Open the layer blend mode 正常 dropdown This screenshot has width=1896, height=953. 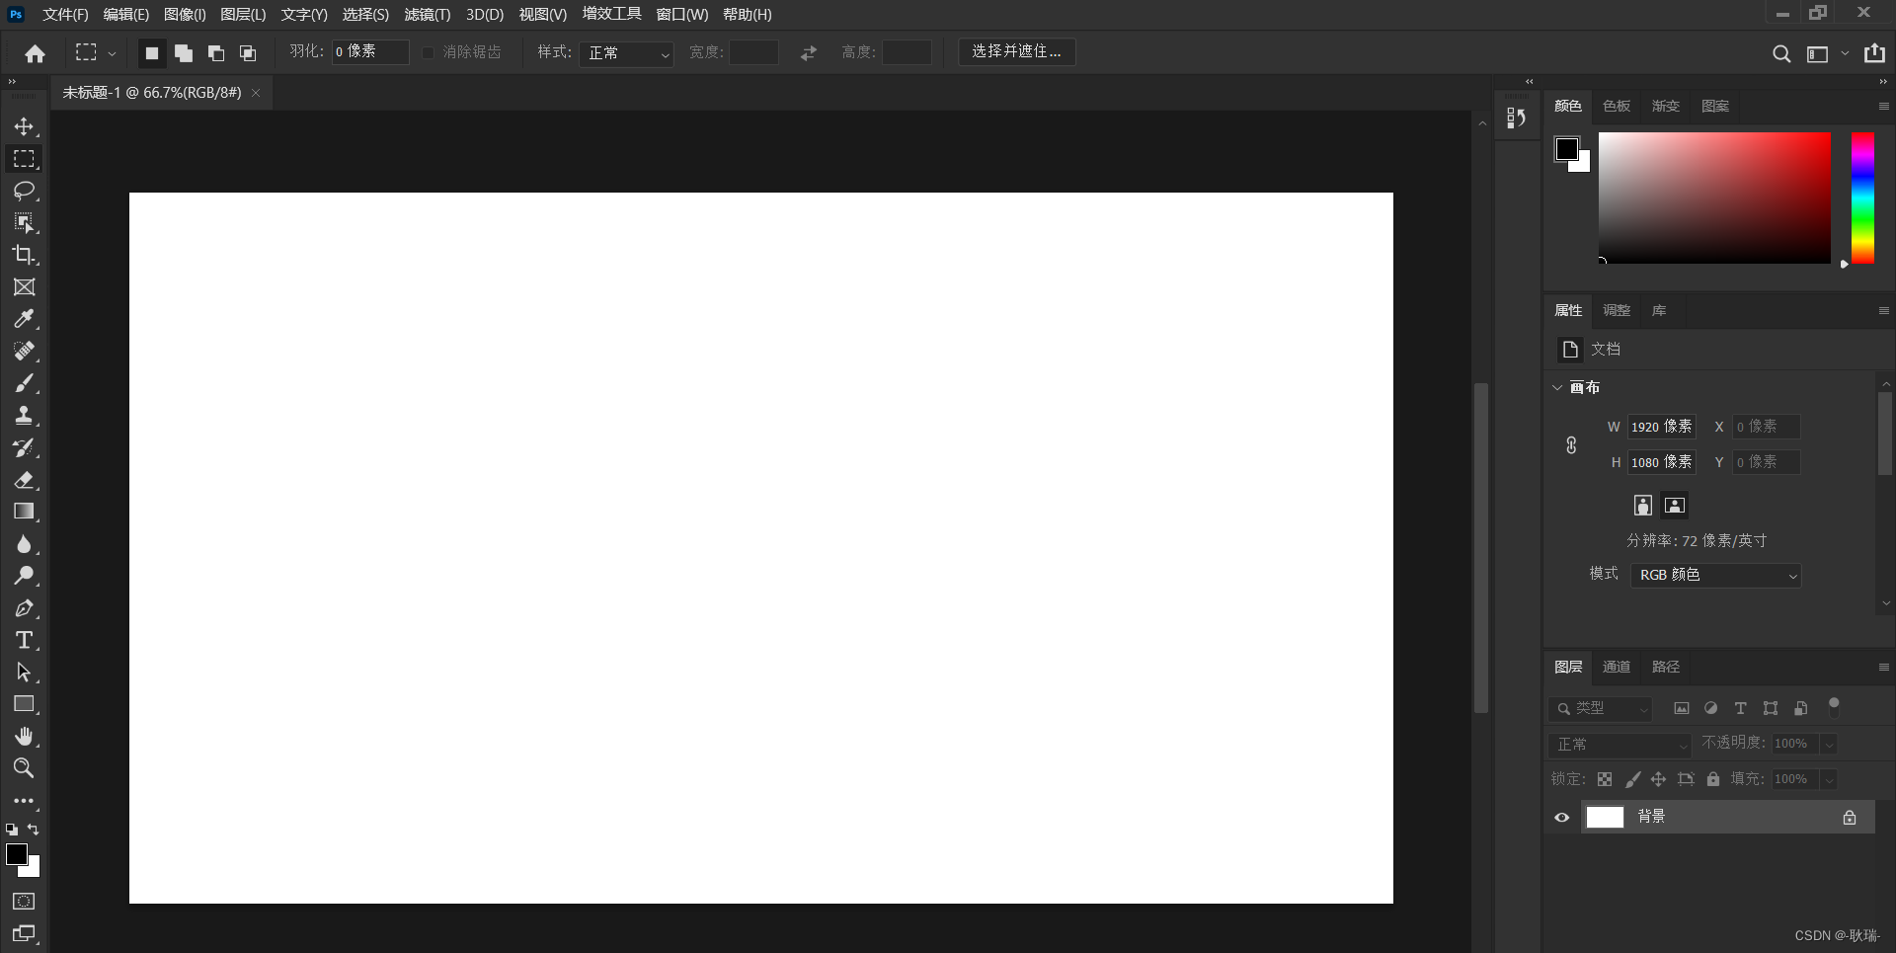[1620, 745]
